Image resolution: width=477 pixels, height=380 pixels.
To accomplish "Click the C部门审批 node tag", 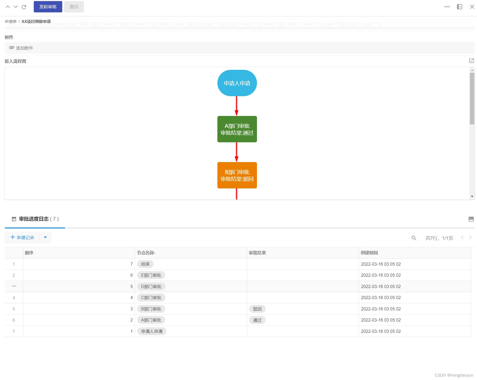I will tap(151, 298).
